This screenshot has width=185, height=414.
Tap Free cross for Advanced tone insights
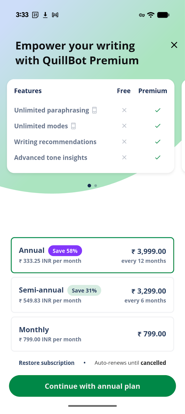124,158
